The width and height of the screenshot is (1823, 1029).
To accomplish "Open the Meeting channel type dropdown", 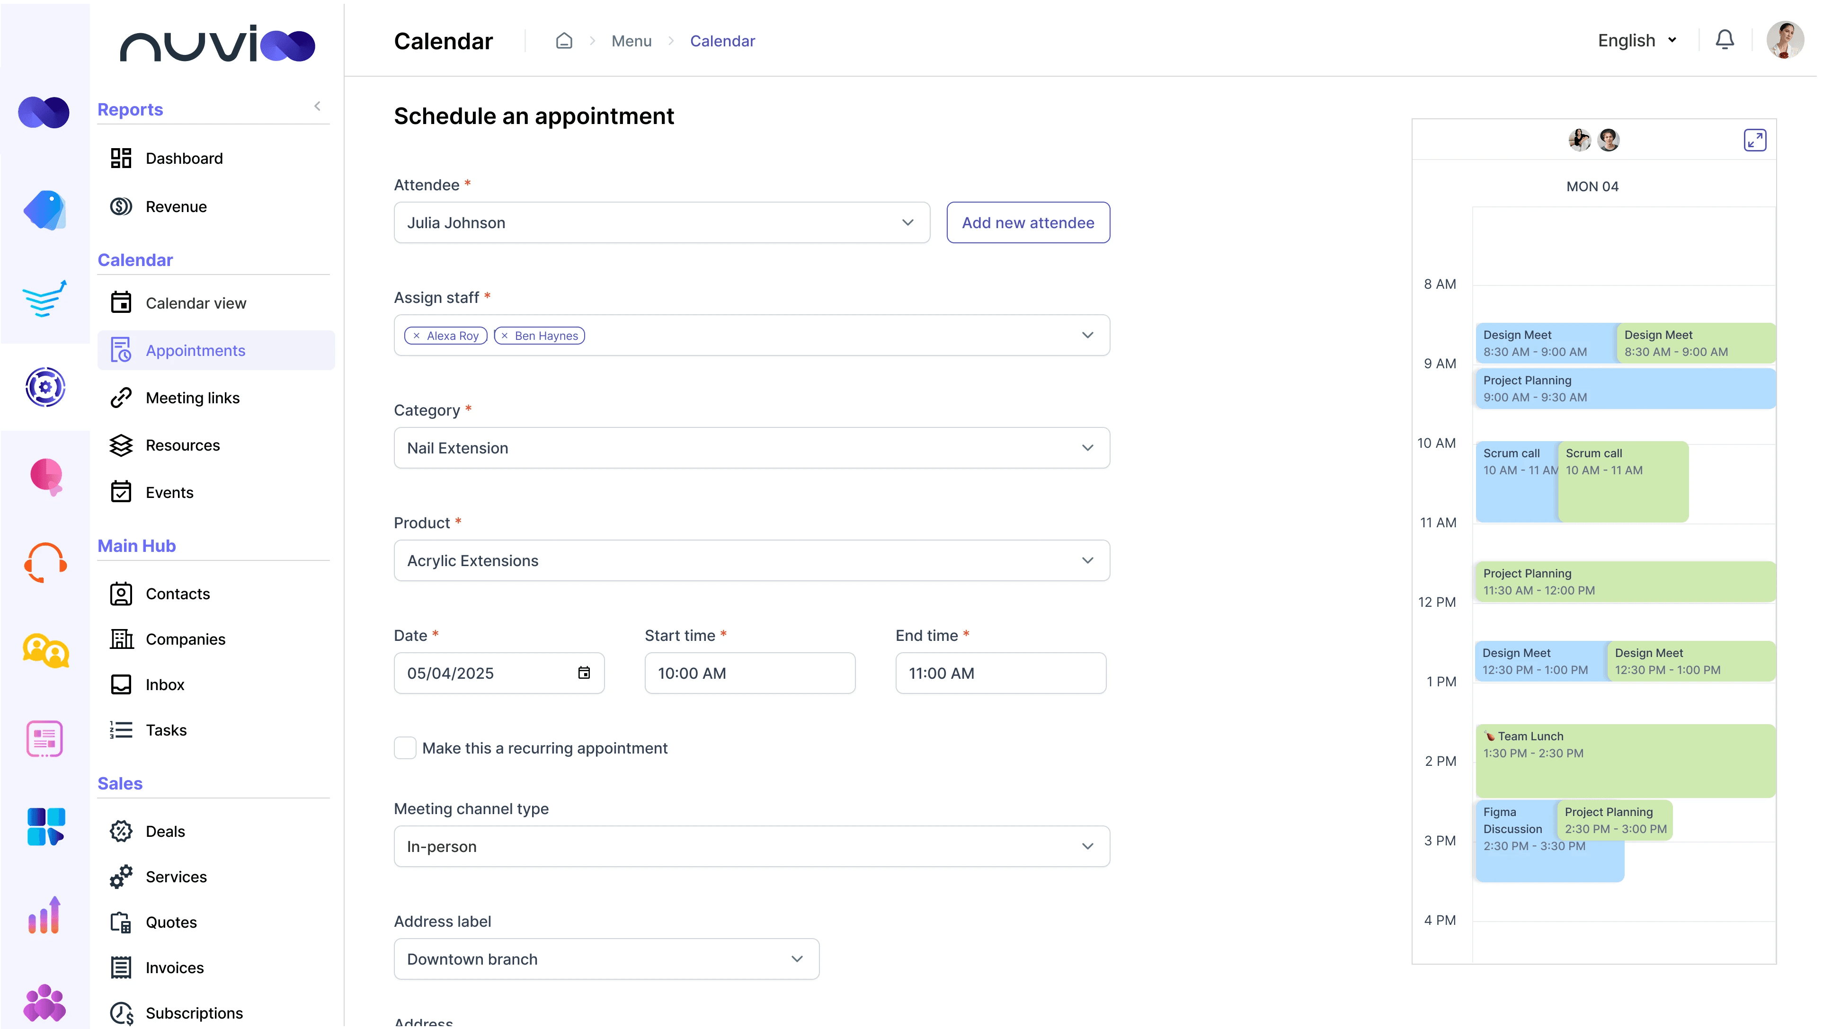I will click(x=751, y=846).
